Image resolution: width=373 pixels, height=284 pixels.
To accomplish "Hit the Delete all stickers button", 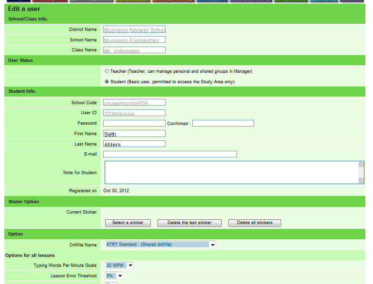I will pyautogui.click(x=255, y=223).
